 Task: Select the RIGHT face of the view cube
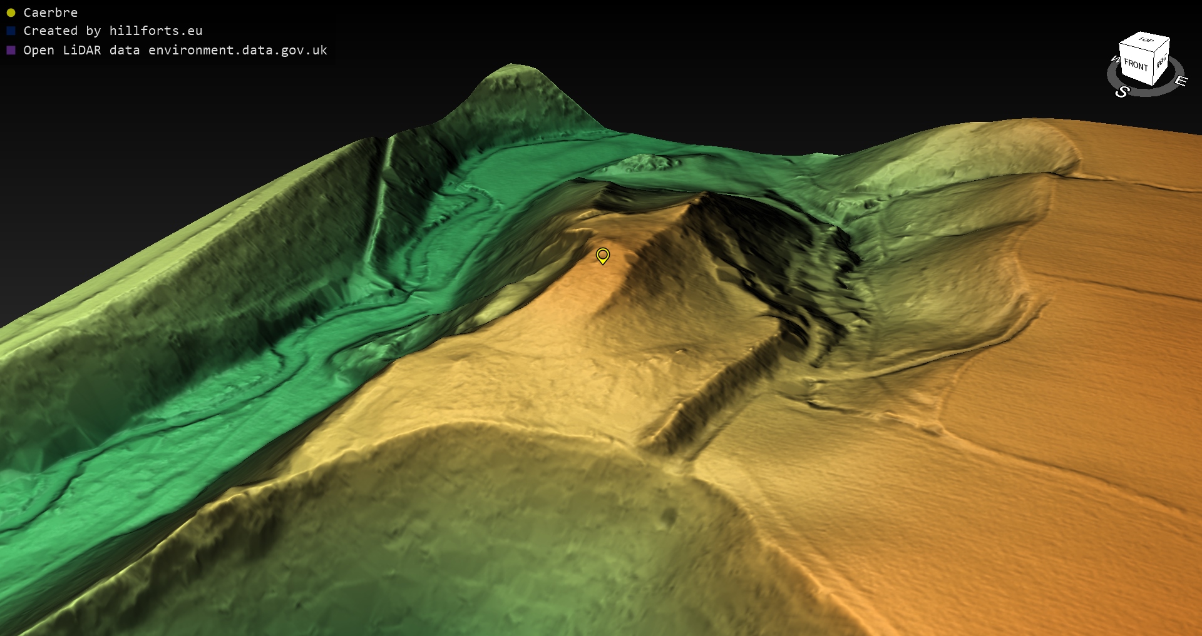[x=1161, y=61]
